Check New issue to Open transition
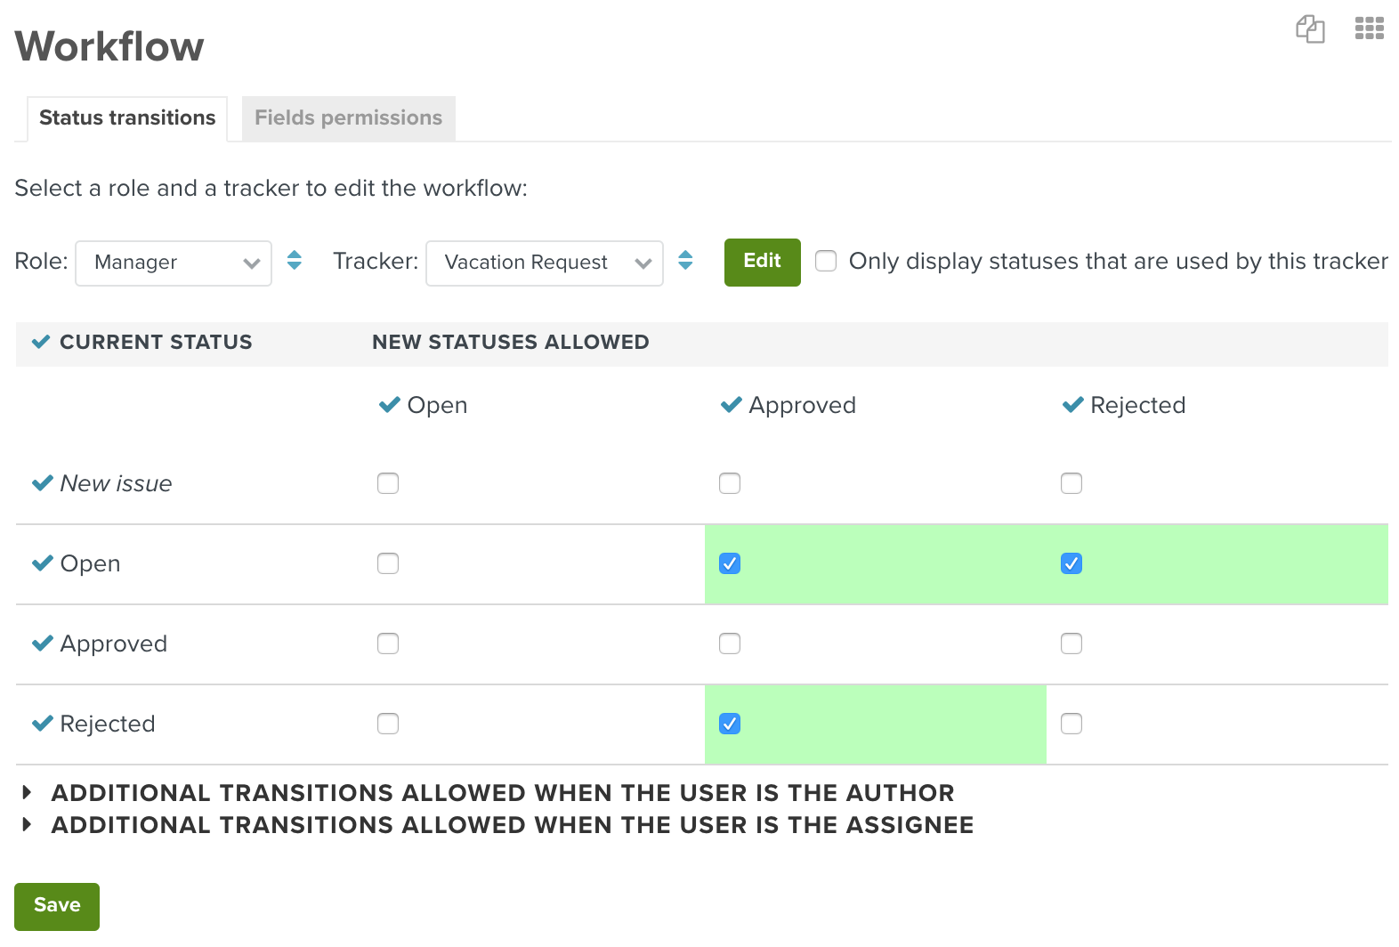This screenshot has width=1399, height=947. (388, 483)
